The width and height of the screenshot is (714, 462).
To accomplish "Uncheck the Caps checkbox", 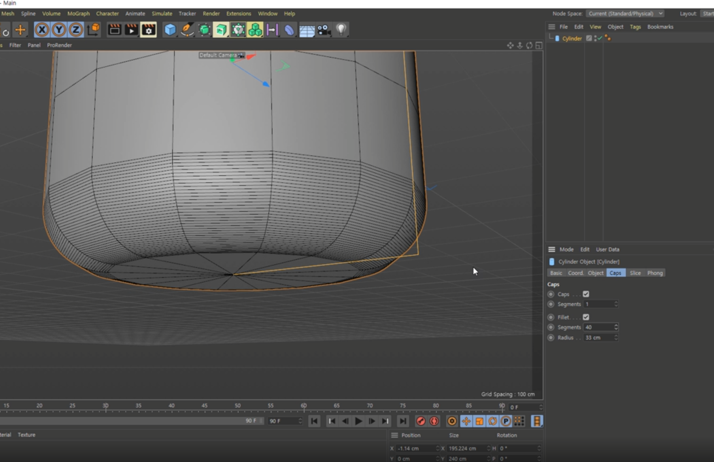I will [x=586, y=294].
